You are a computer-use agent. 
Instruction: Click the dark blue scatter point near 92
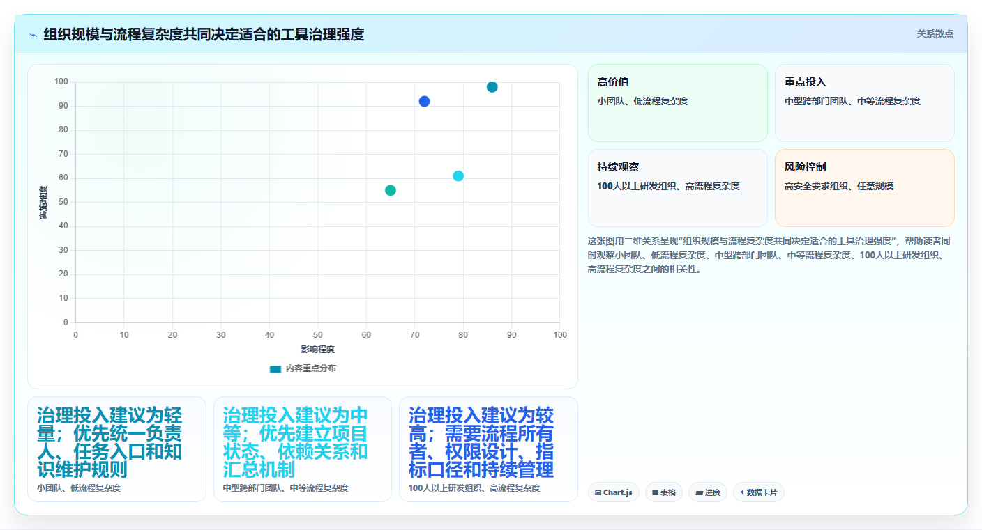[x=424, y=102]
